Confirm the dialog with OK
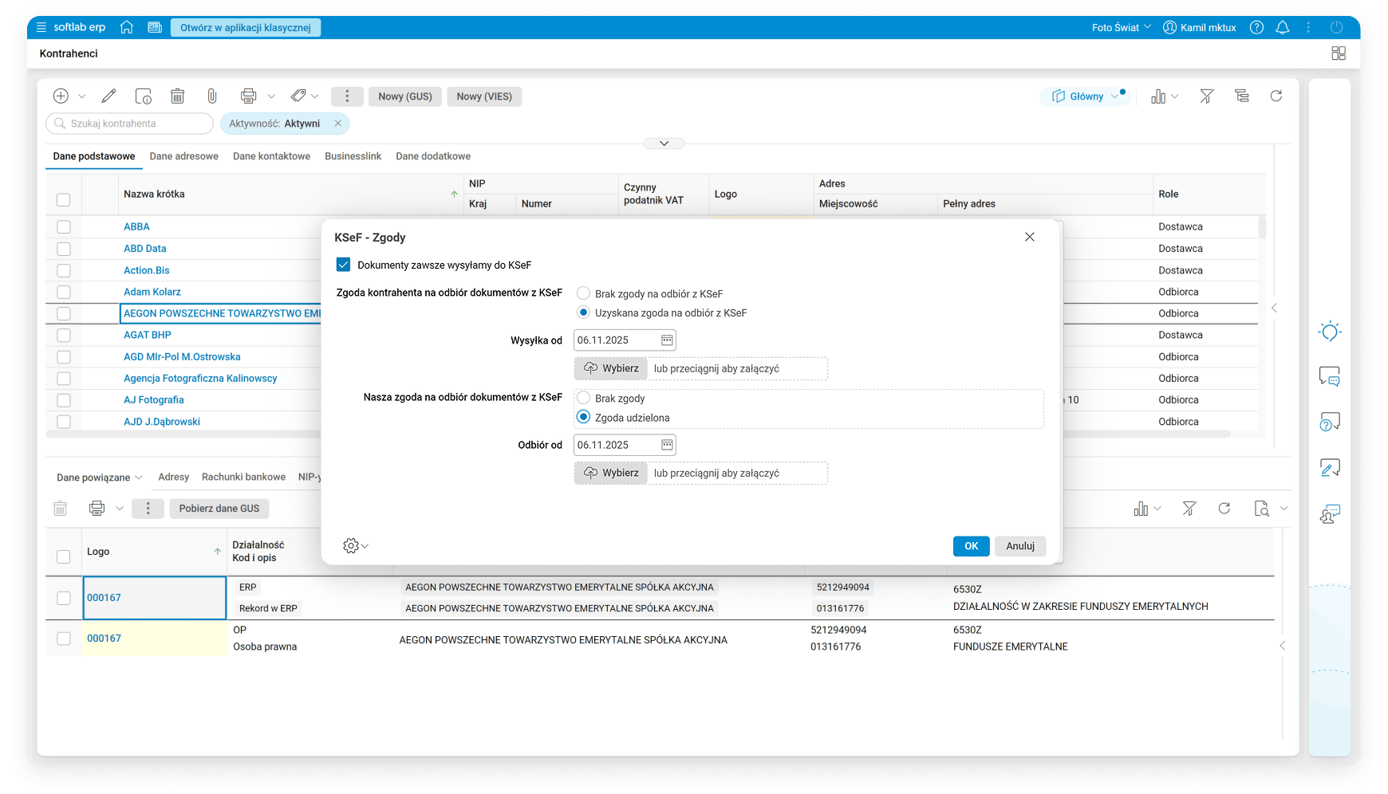The width and height of the screenshot is (1388, 794). click(971, 546)
